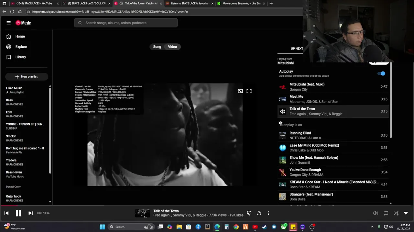
Task: Toggle the Autoplay switch
Action: point(381,73)
